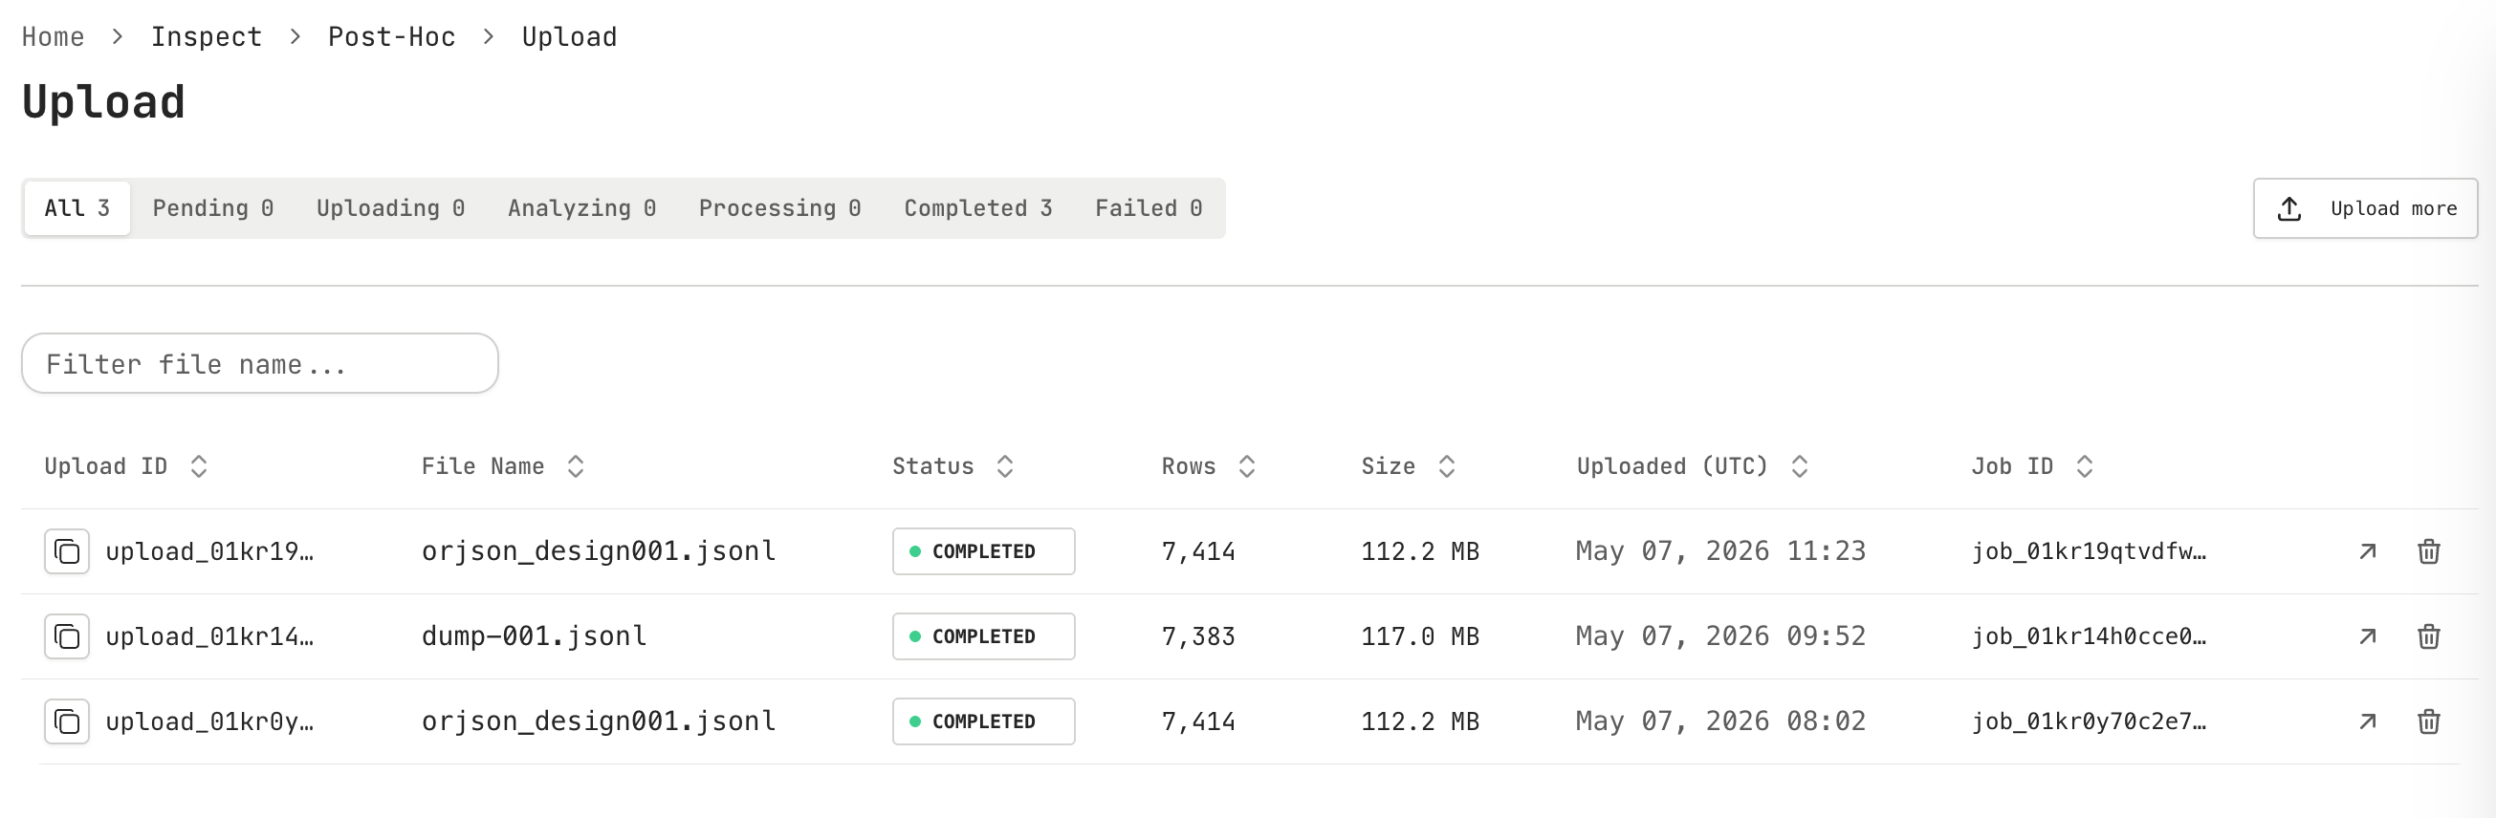The width and height of the screenshot is (2496, 818).
Task: Go to Post-Hoc breadcrumb
Action: [391, 36]
